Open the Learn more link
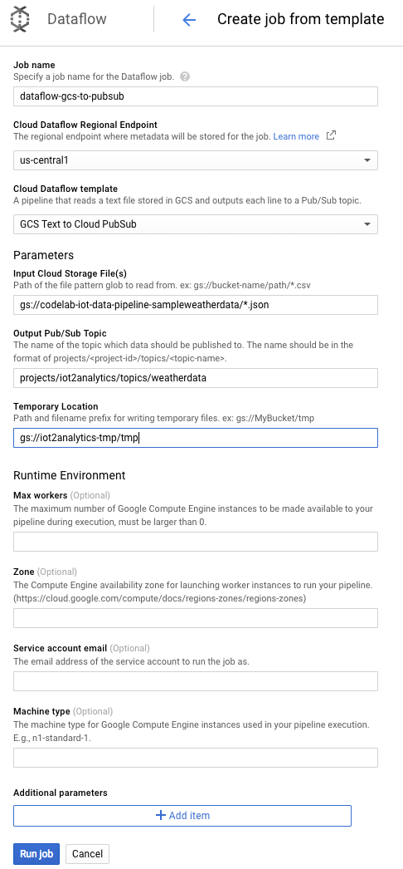The width and height of the screenshot is (403, 869). click(296, 136)
